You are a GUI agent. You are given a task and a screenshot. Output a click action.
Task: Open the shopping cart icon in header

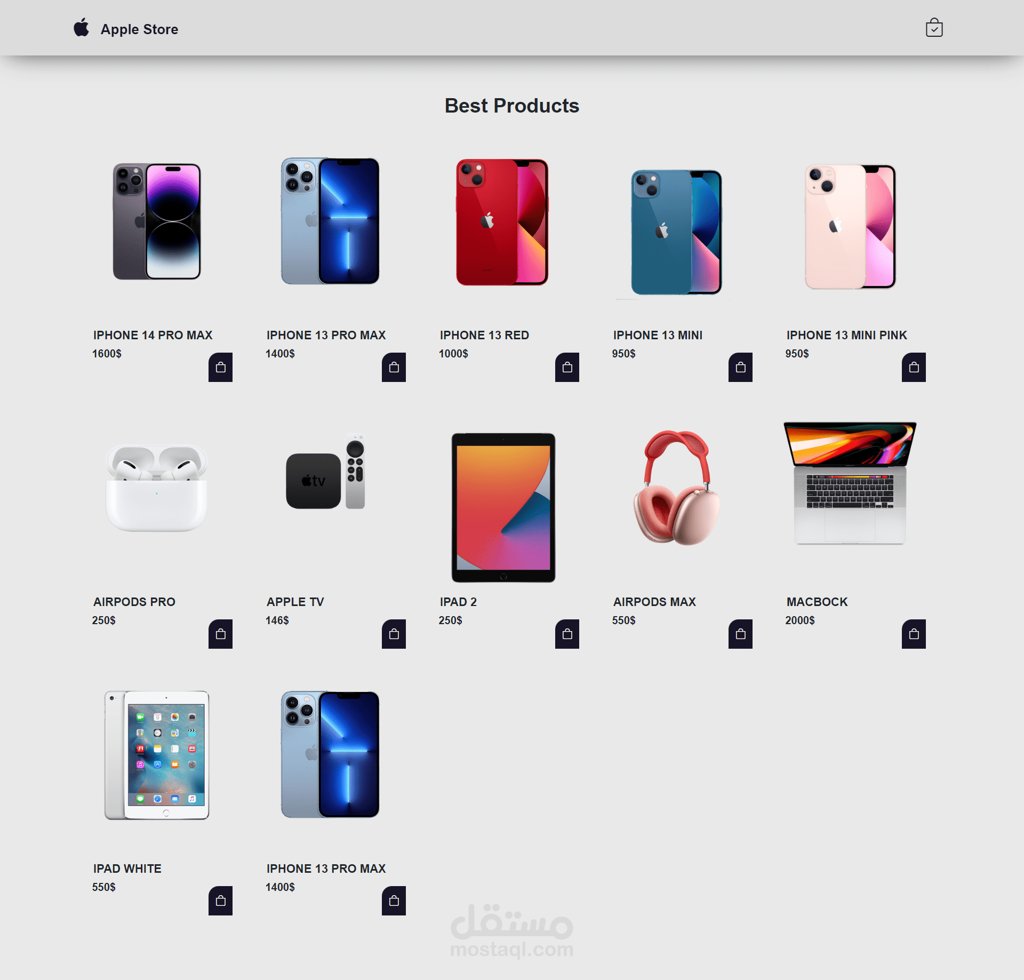pos(934,28)
